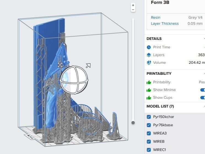Uncheck the Pyr150kchar model
The image size is (205, 154).
point(149,117)
